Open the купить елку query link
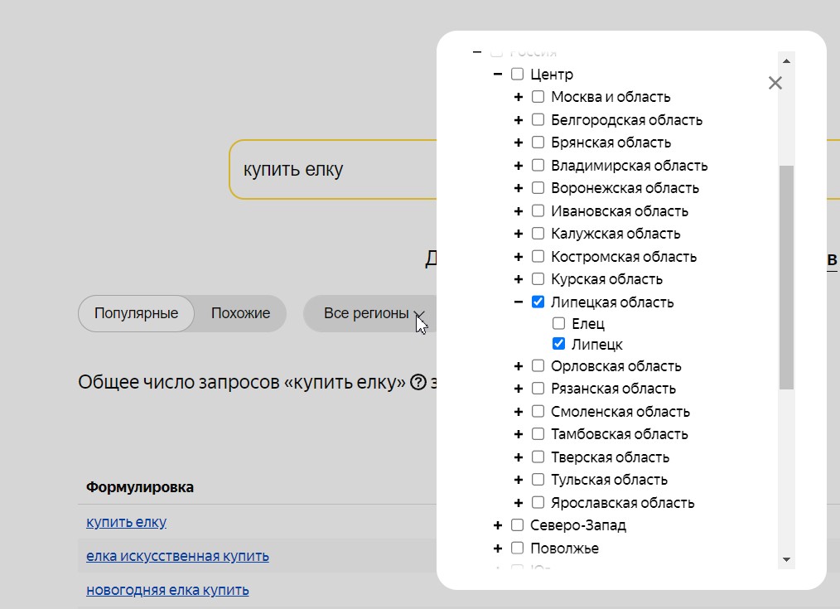The width and height of the screenshot is (840, 609). 126,522
